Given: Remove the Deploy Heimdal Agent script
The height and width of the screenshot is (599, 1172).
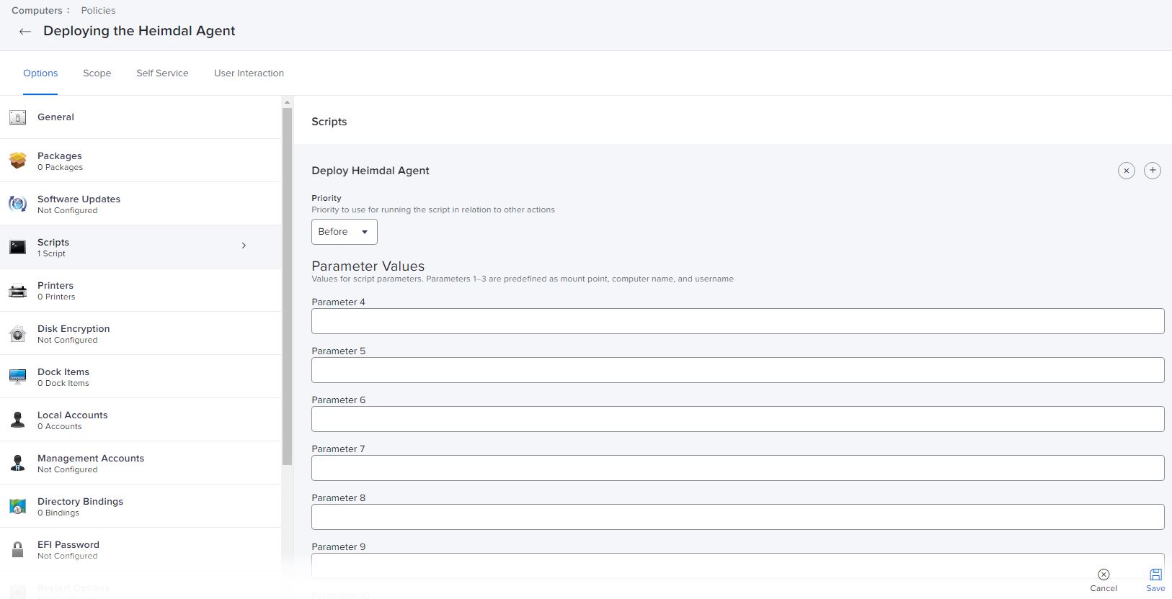Looking at the screenshot, I should 1127,171.
